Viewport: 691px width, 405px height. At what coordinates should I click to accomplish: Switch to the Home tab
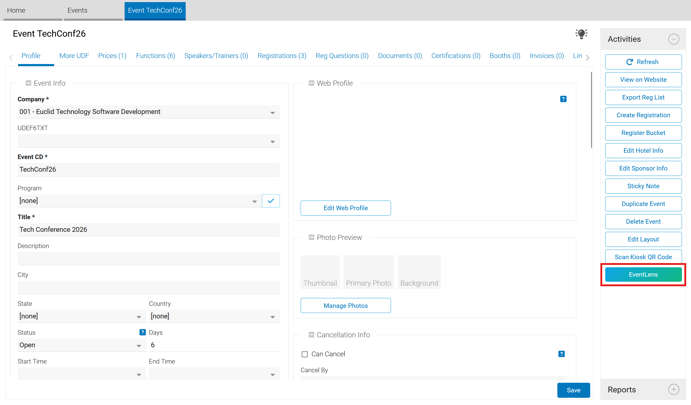tap(33, 11)
